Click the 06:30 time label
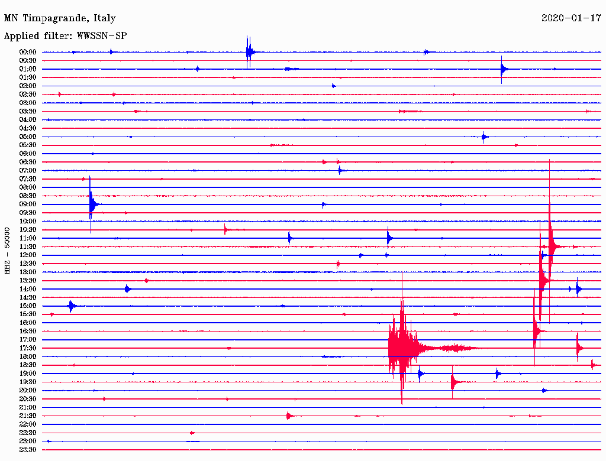The image size is (606, 461). 28,162
